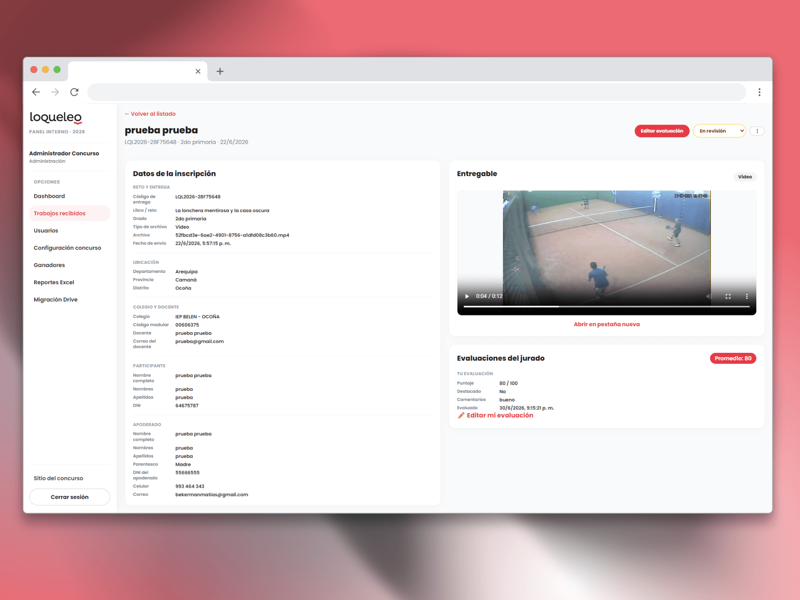This screenshot has height=600, width=800.
Task: Mute the video using the speaker icon
Action: click(x=709, y=296)
